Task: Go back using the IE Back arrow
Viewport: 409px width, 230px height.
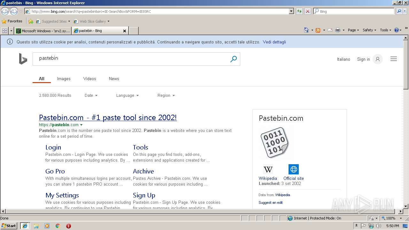Action: click(x=5, y=11)
